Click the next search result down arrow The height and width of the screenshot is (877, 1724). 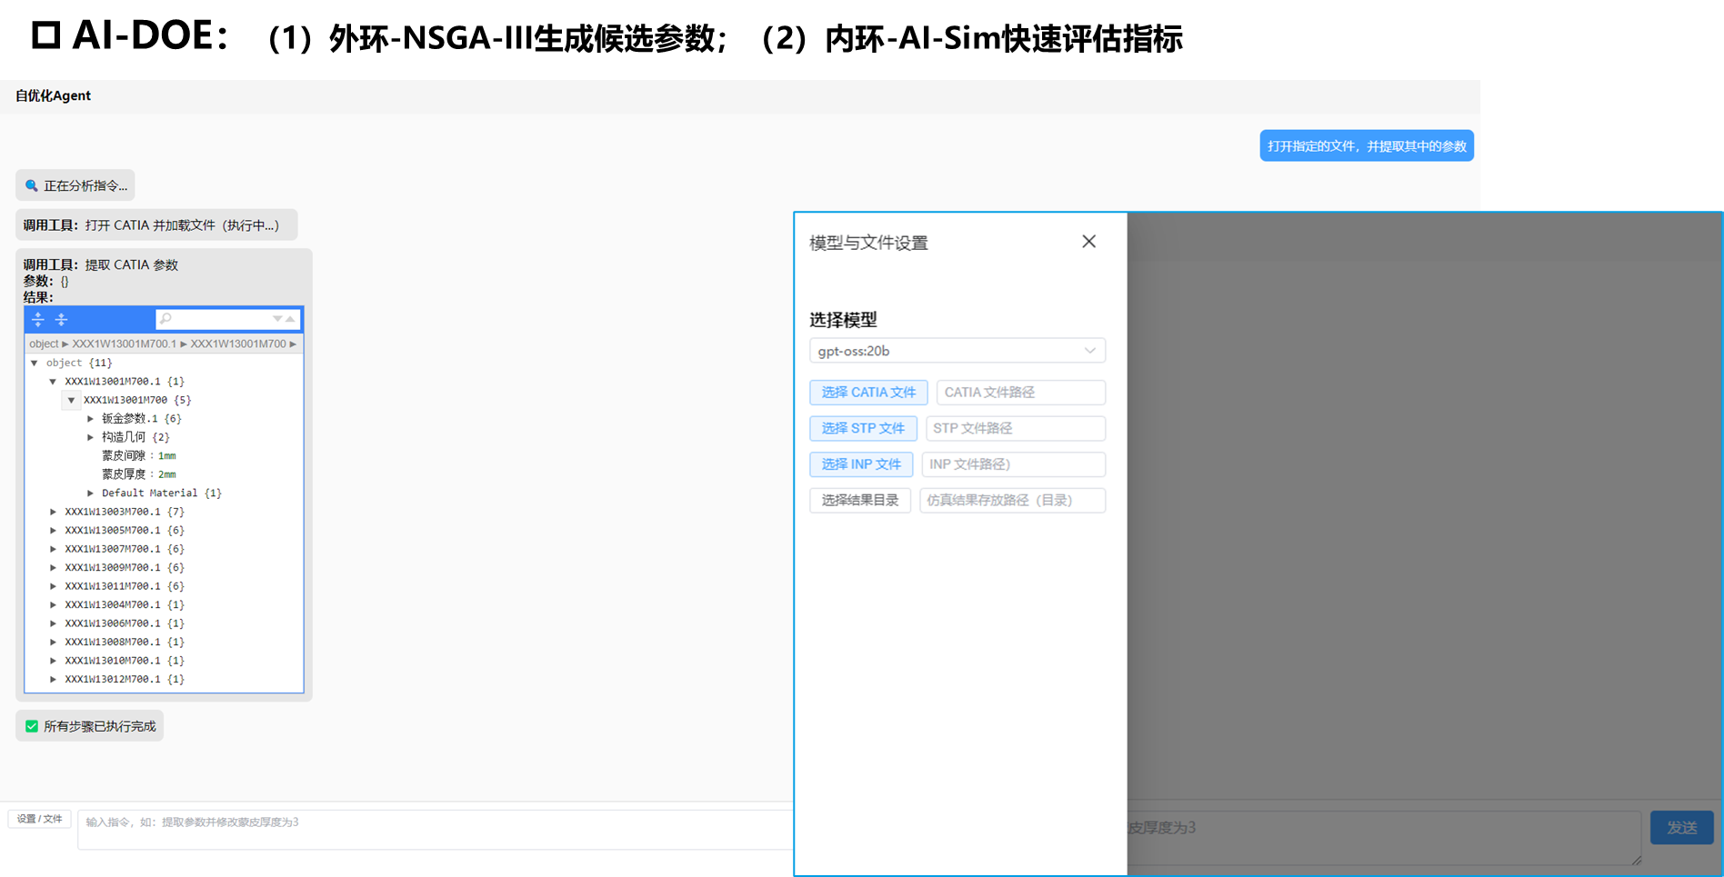(277, 319)
